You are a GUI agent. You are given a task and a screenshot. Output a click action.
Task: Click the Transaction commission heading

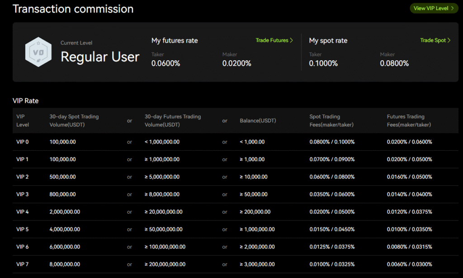point(73,9)
